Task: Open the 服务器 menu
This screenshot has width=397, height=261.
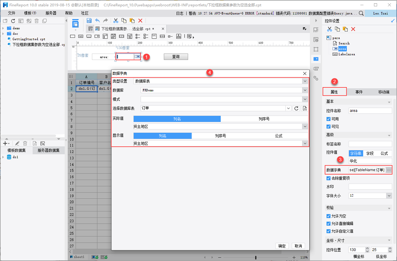Action: (51, 13)
